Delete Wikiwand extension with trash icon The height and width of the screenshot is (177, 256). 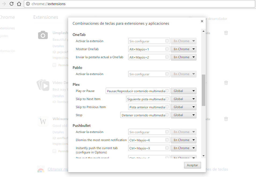(x=226, y=119)
